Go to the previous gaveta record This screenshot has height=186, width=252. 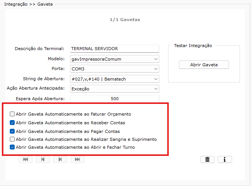(x=43, y=159)
